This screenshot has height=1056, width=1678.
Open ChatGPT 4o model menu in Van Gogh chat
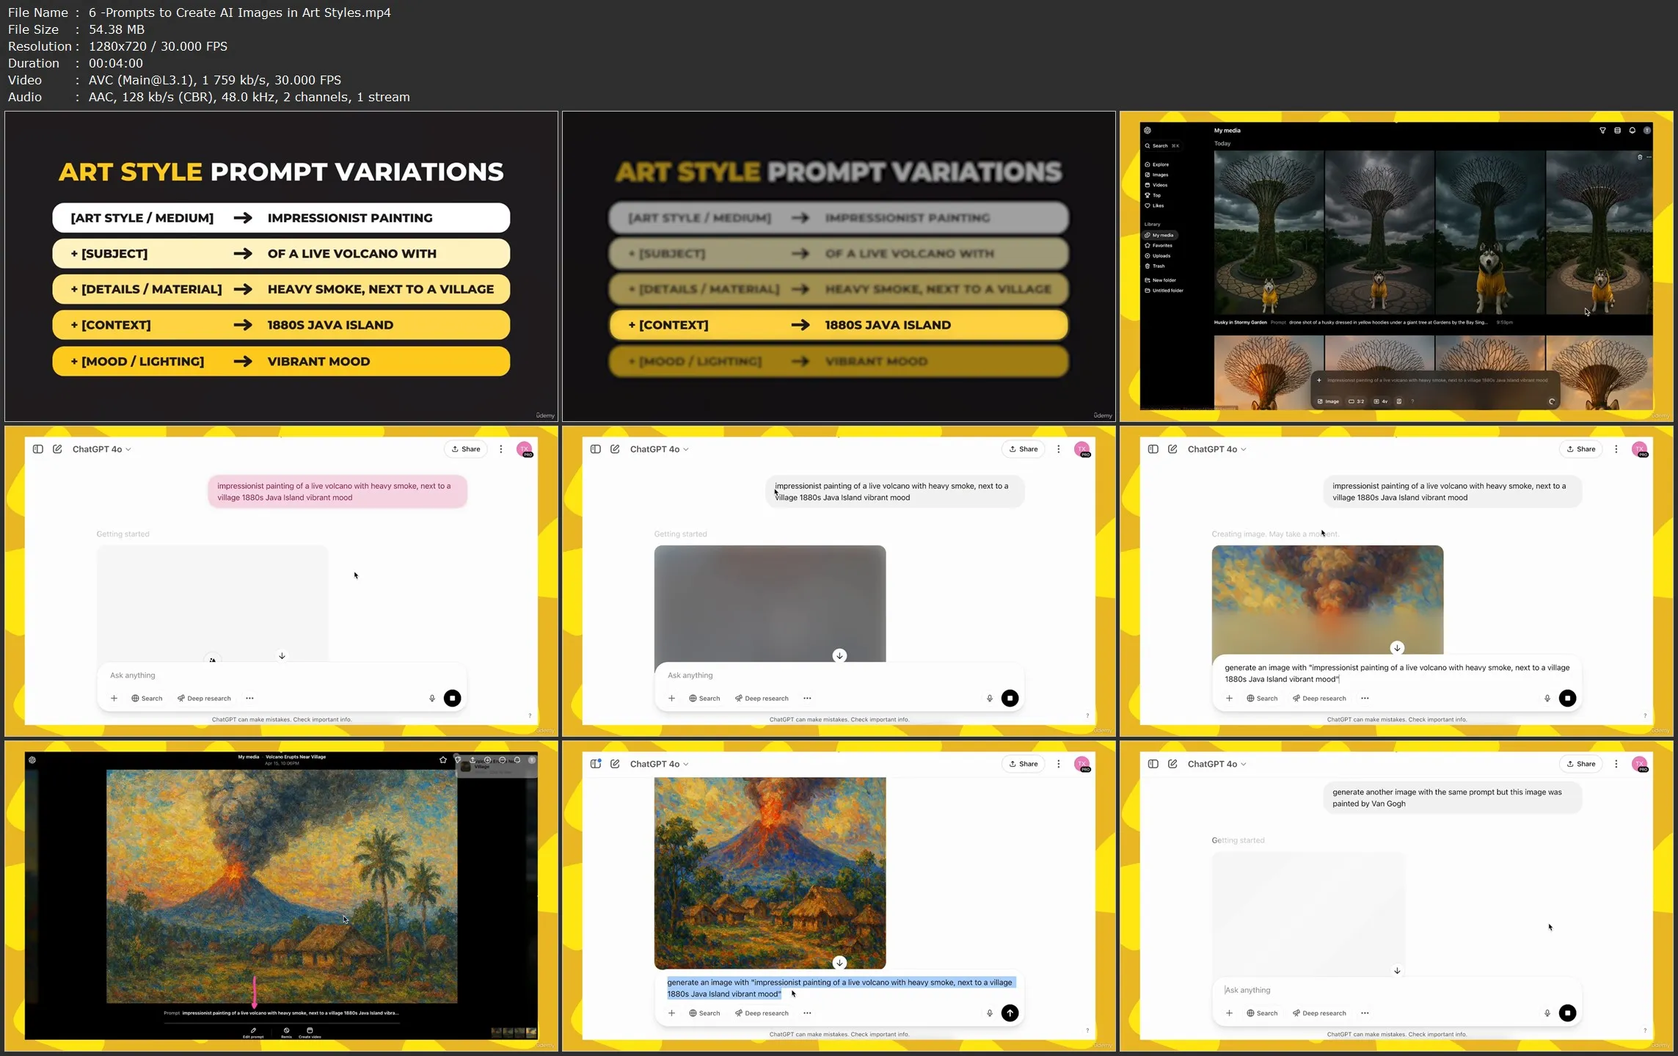1216,764
